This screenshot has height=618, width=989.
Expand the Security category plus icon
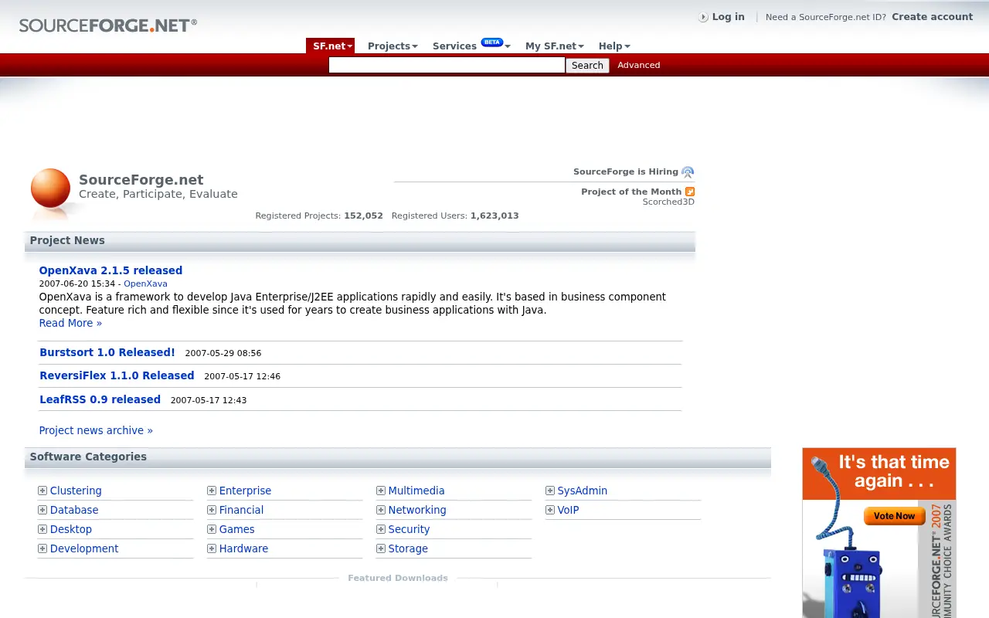coord(381,529)
